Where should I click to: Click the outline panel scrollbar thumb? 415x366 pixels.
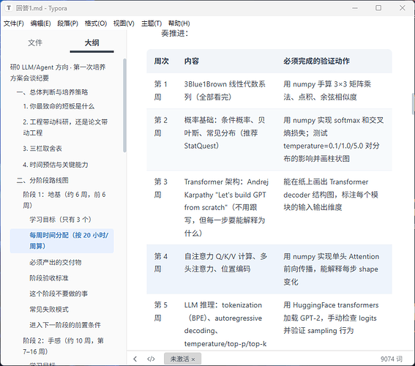pos(124,105)
